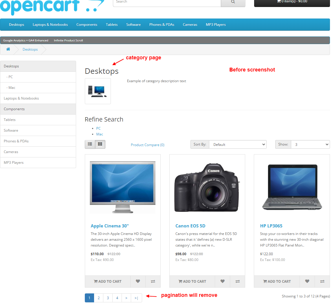The width and height of the screenshot is (332, 307).
Task: Open the Sort By dropdown
Action: coord(237,144)
